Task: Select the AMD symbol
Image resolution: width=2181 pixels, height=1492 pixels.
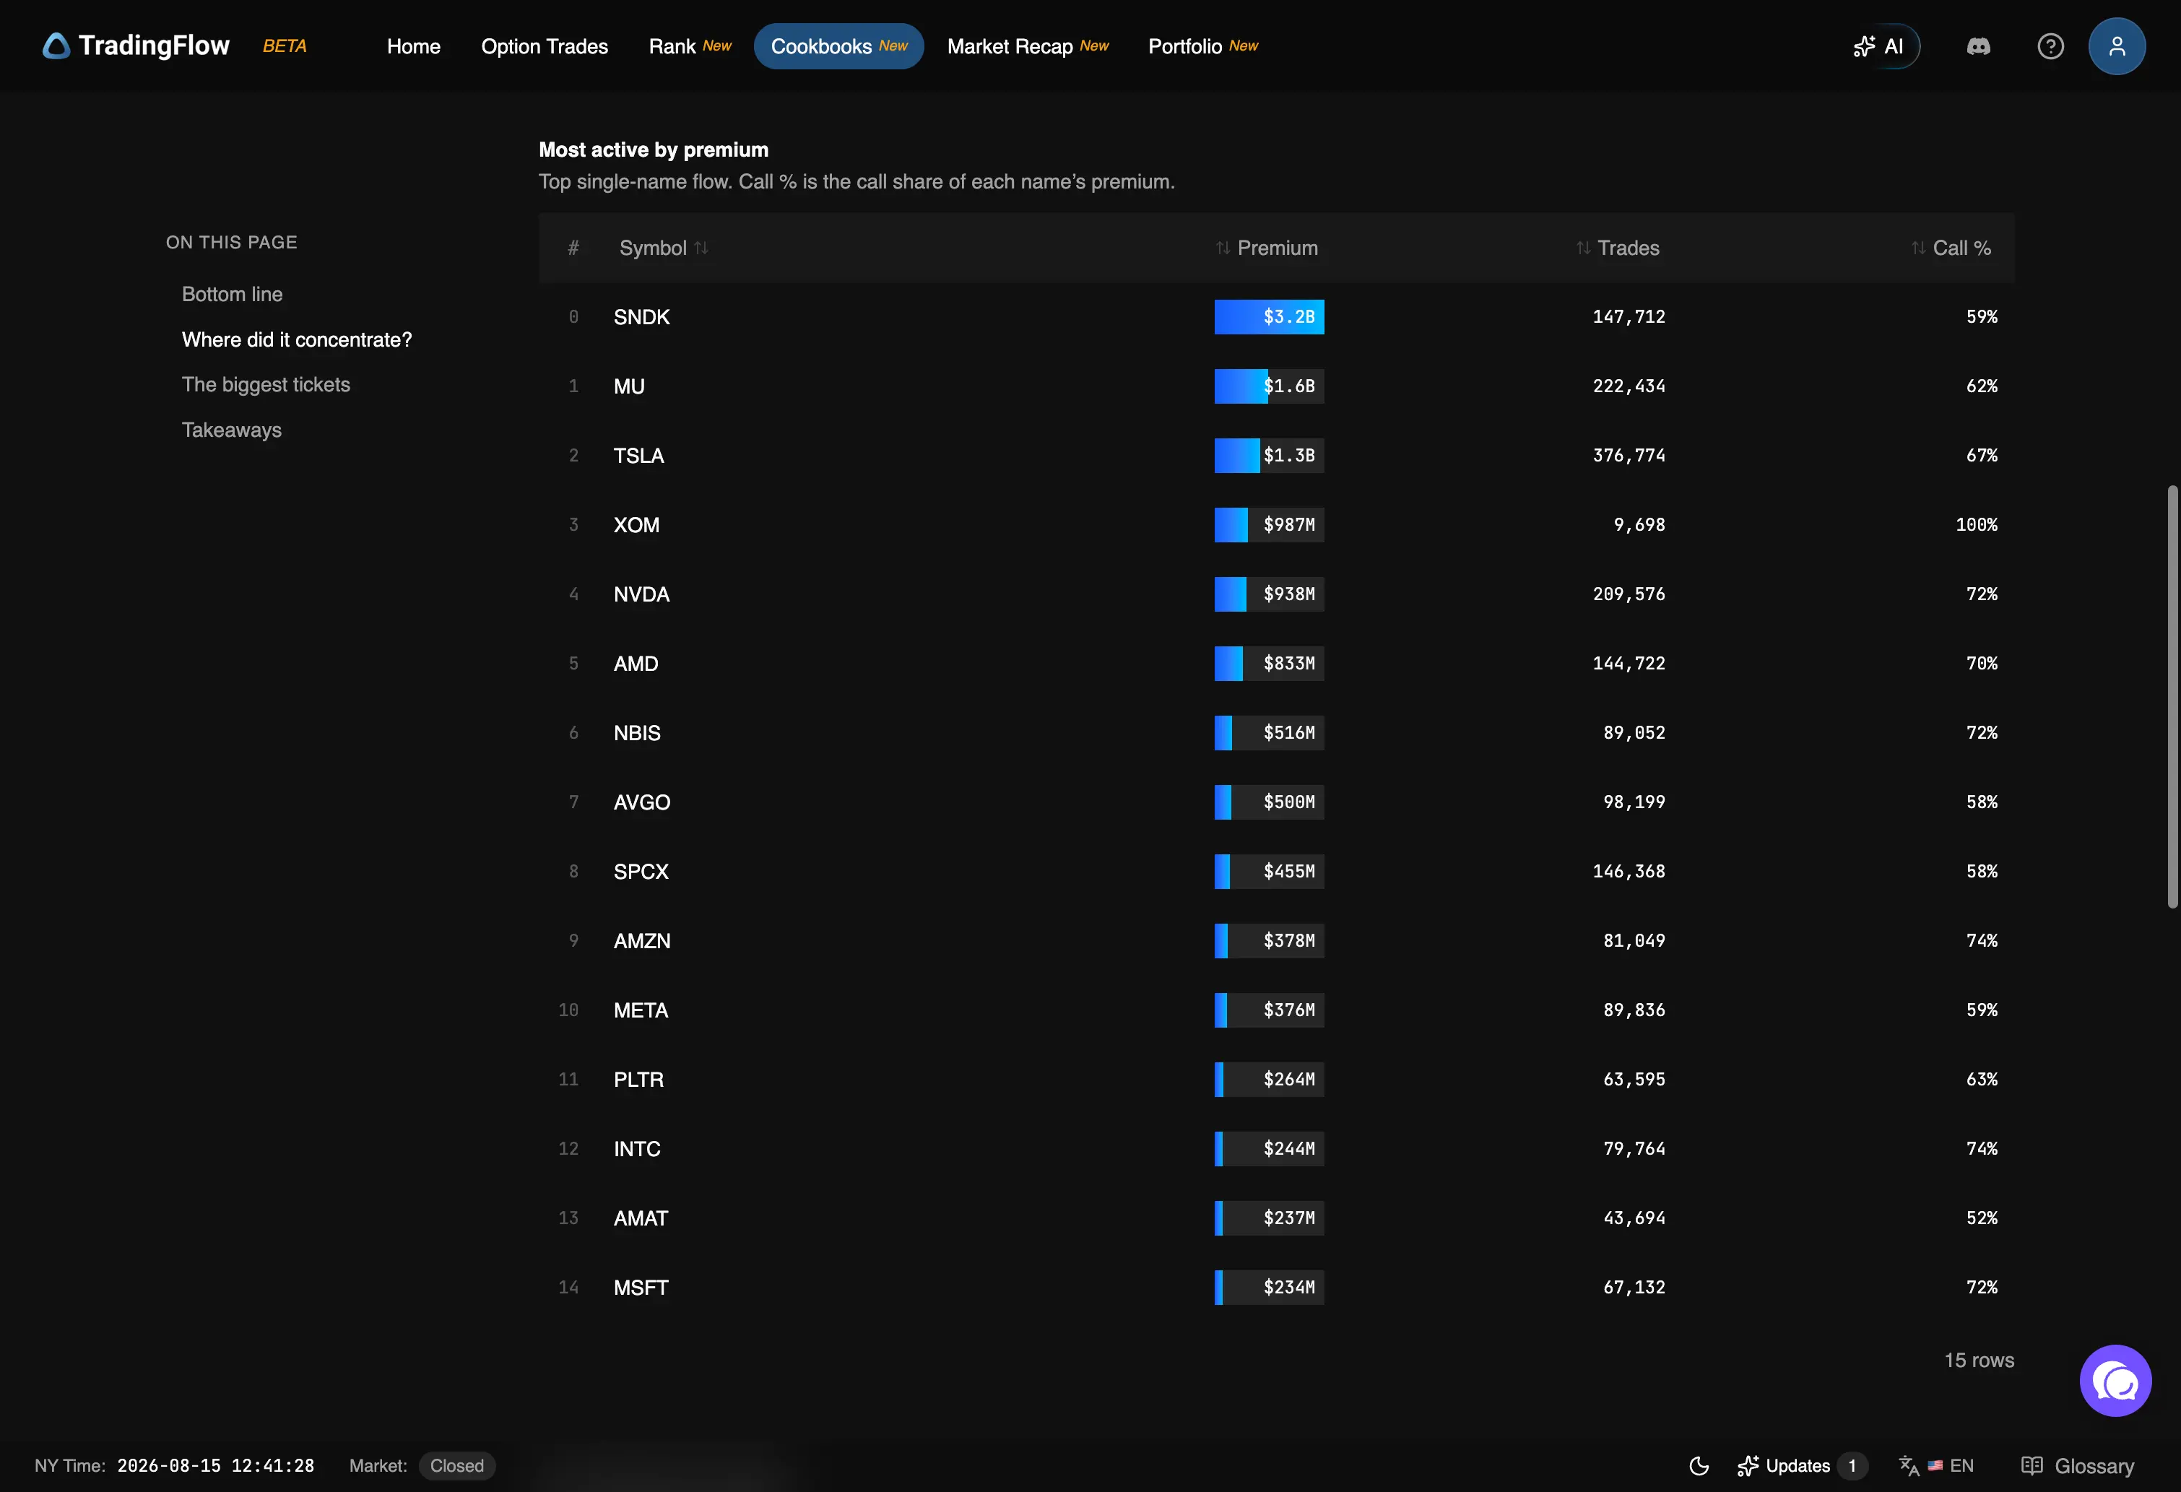Action: click(636, 664)
